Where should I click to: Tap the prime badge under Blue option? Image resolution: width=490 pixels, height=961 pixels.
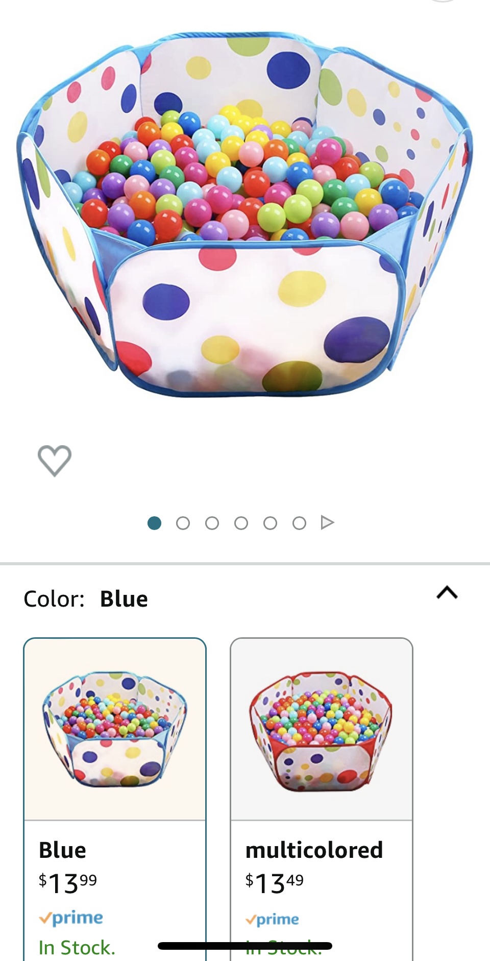tap(71, 918)
